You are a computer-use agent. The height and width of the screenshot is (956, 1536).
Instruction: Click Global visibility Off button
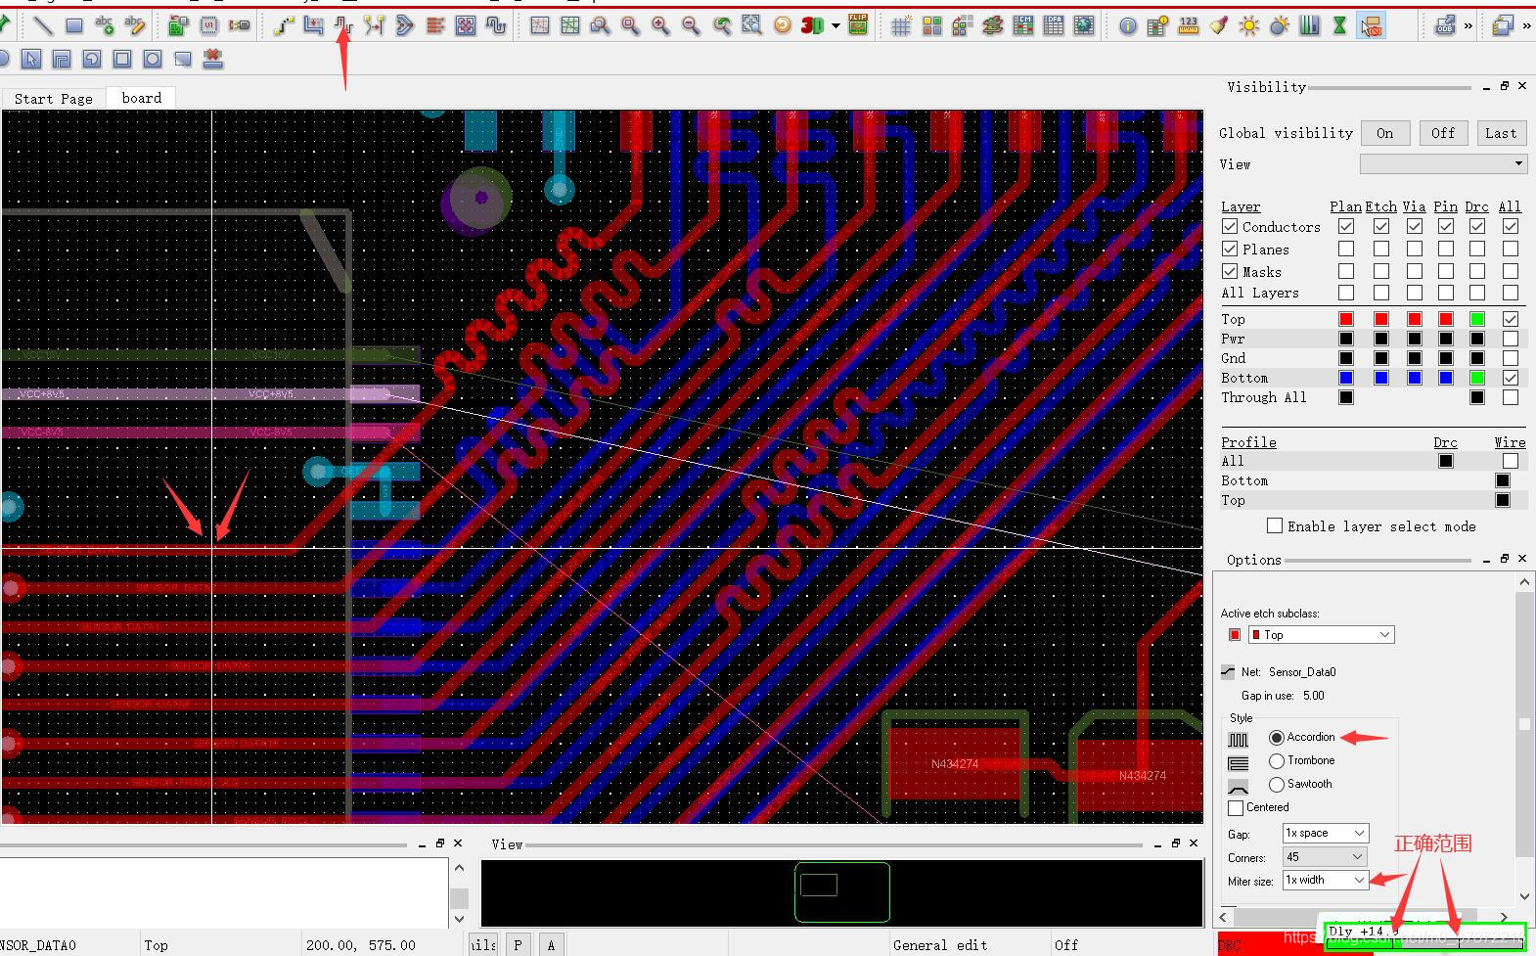1443,133
